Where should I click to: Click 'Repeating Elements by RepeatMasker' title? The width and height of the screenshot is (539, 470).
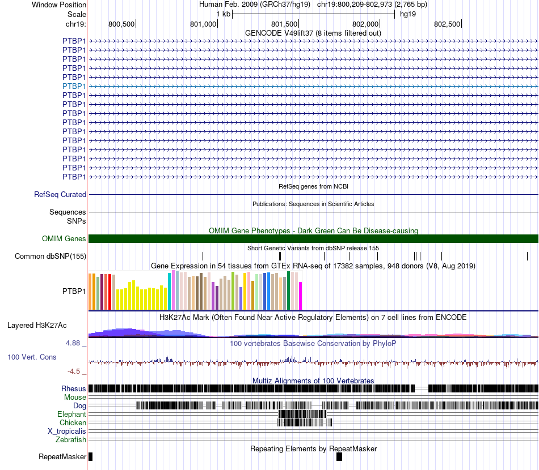coord(313,448)
